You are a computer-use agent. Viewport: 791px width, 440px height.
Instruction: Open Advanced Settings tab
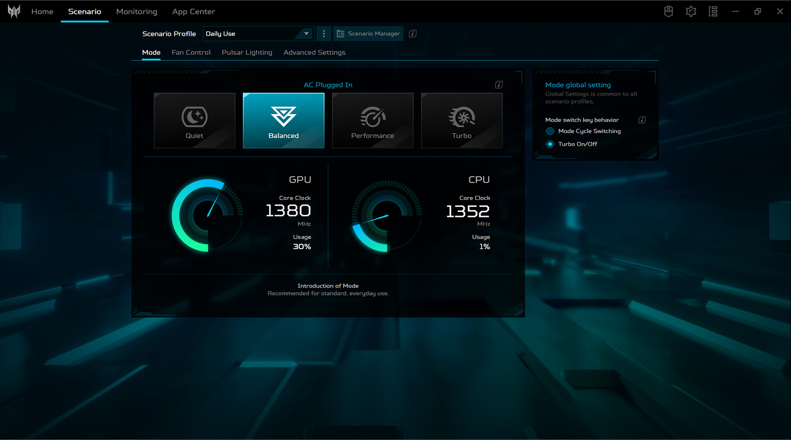coord(314,52)
